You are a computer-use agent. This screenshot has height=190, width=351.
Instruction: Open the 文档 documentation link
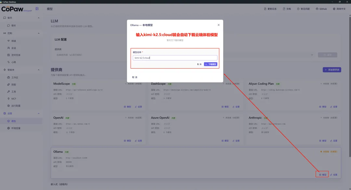(287, 9)
